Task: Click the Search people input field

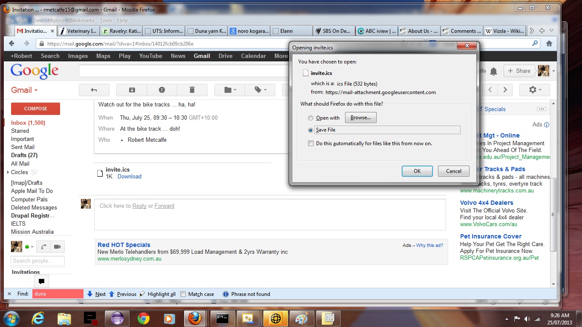Action: tap(37, 261)
